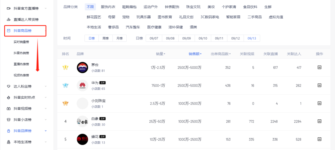Click the 本地生活榜 sidebar icon

pos(9,142)
